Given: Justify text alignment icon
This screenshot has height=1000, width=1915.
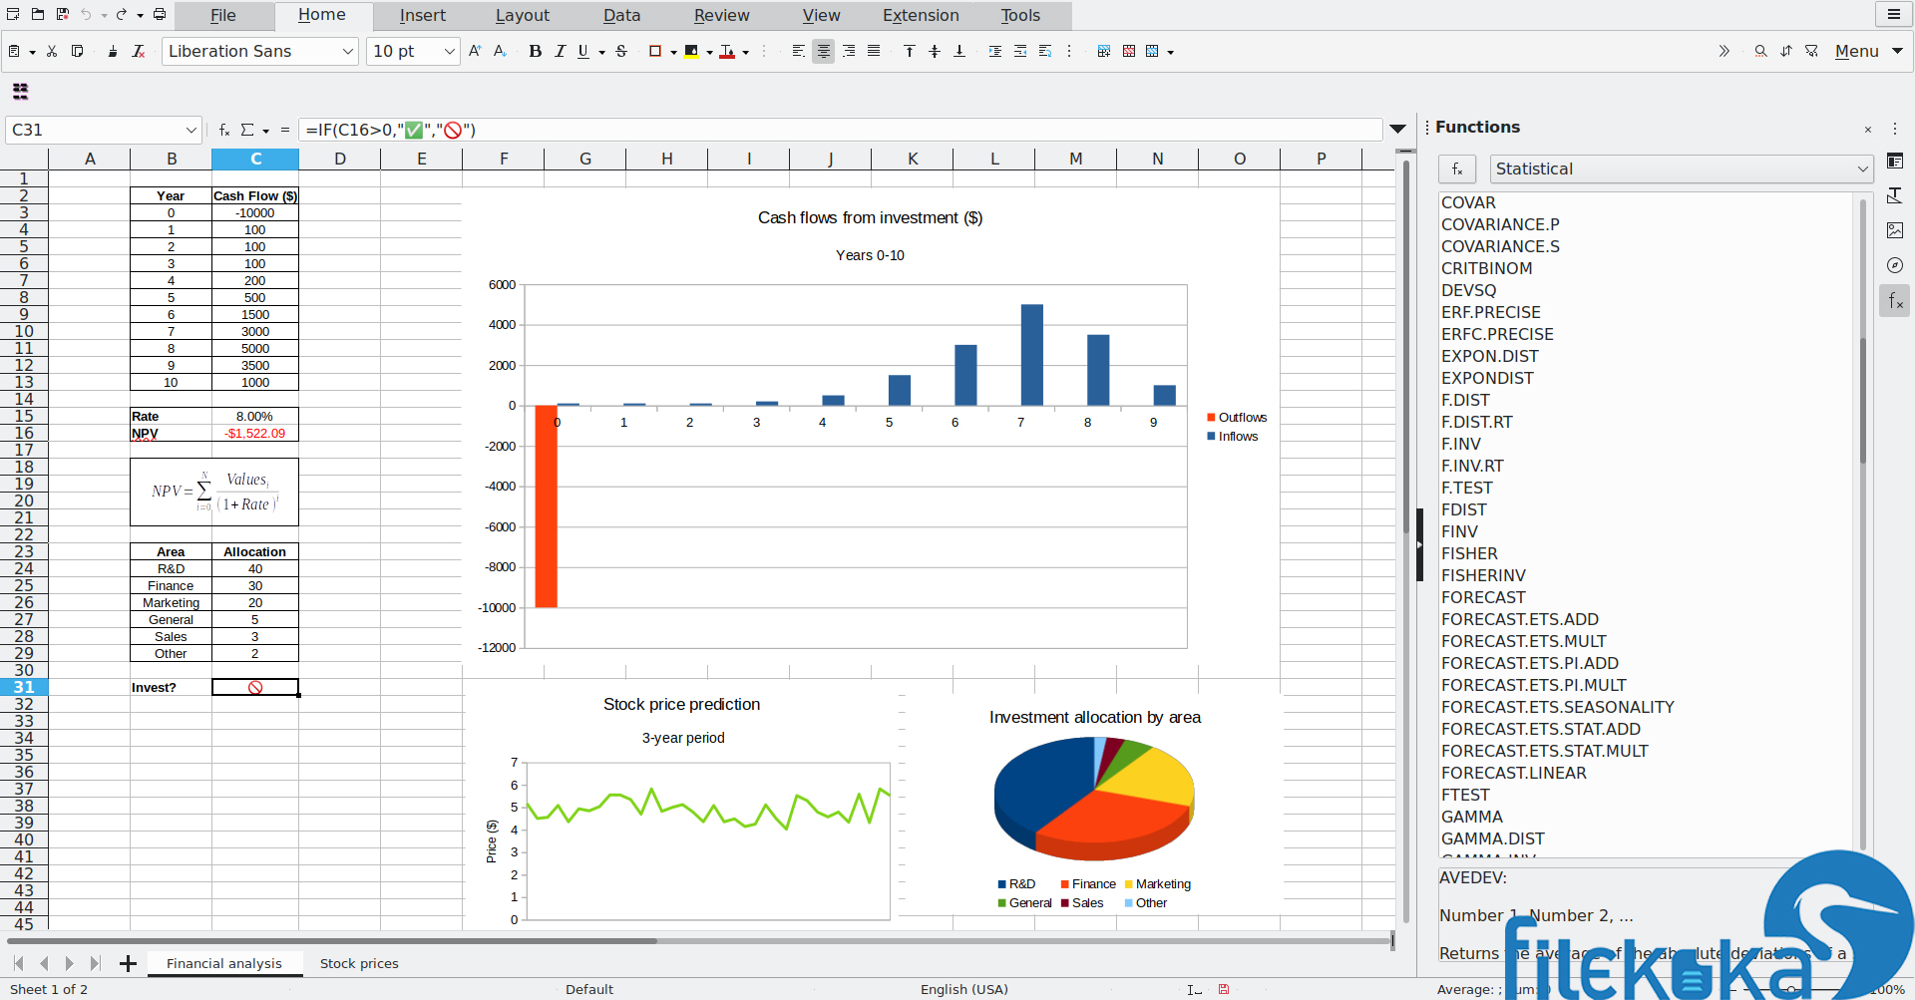Looking at the screenshot, I should [874, 51].
